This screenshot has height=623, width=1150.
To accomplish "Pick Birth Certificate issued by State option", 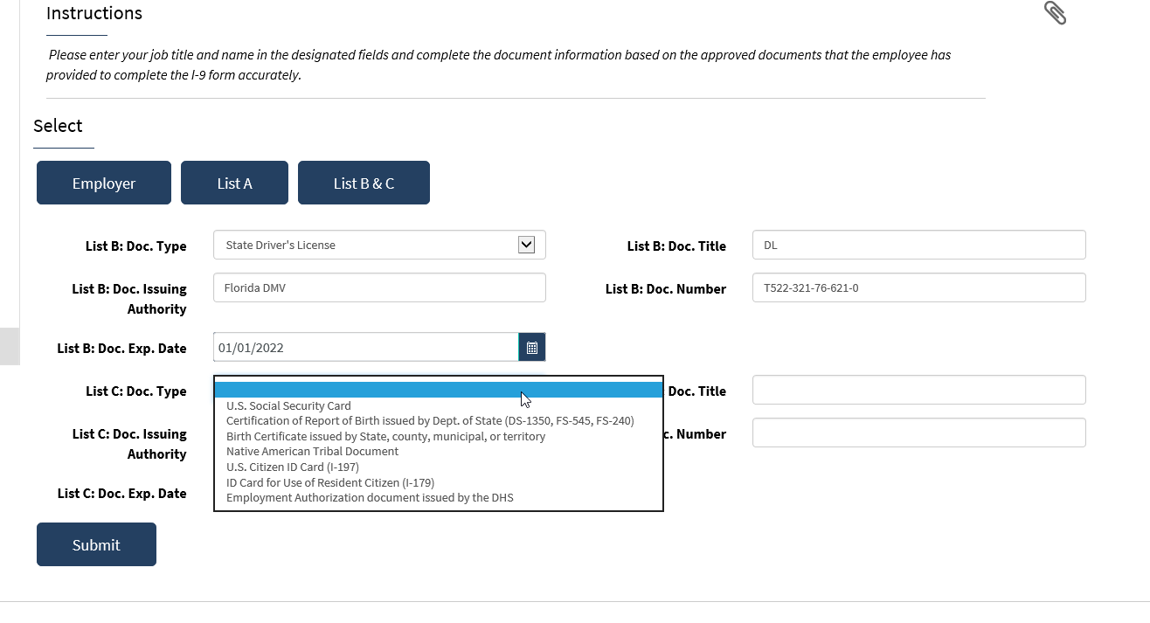I will pos(439,436).
